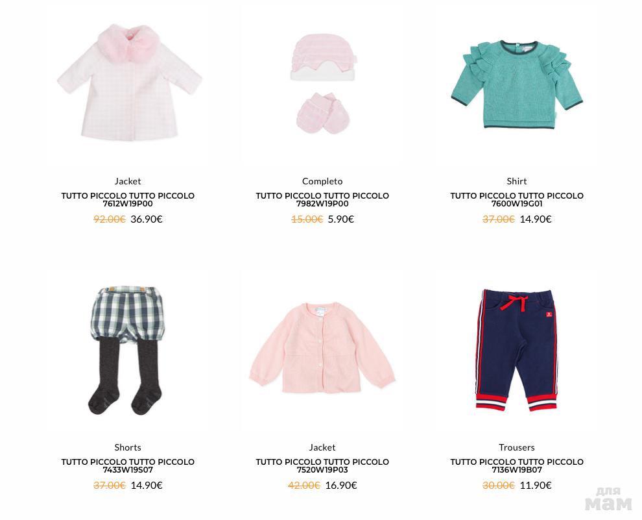Select the Shorts category label

(x=128, y=447)
